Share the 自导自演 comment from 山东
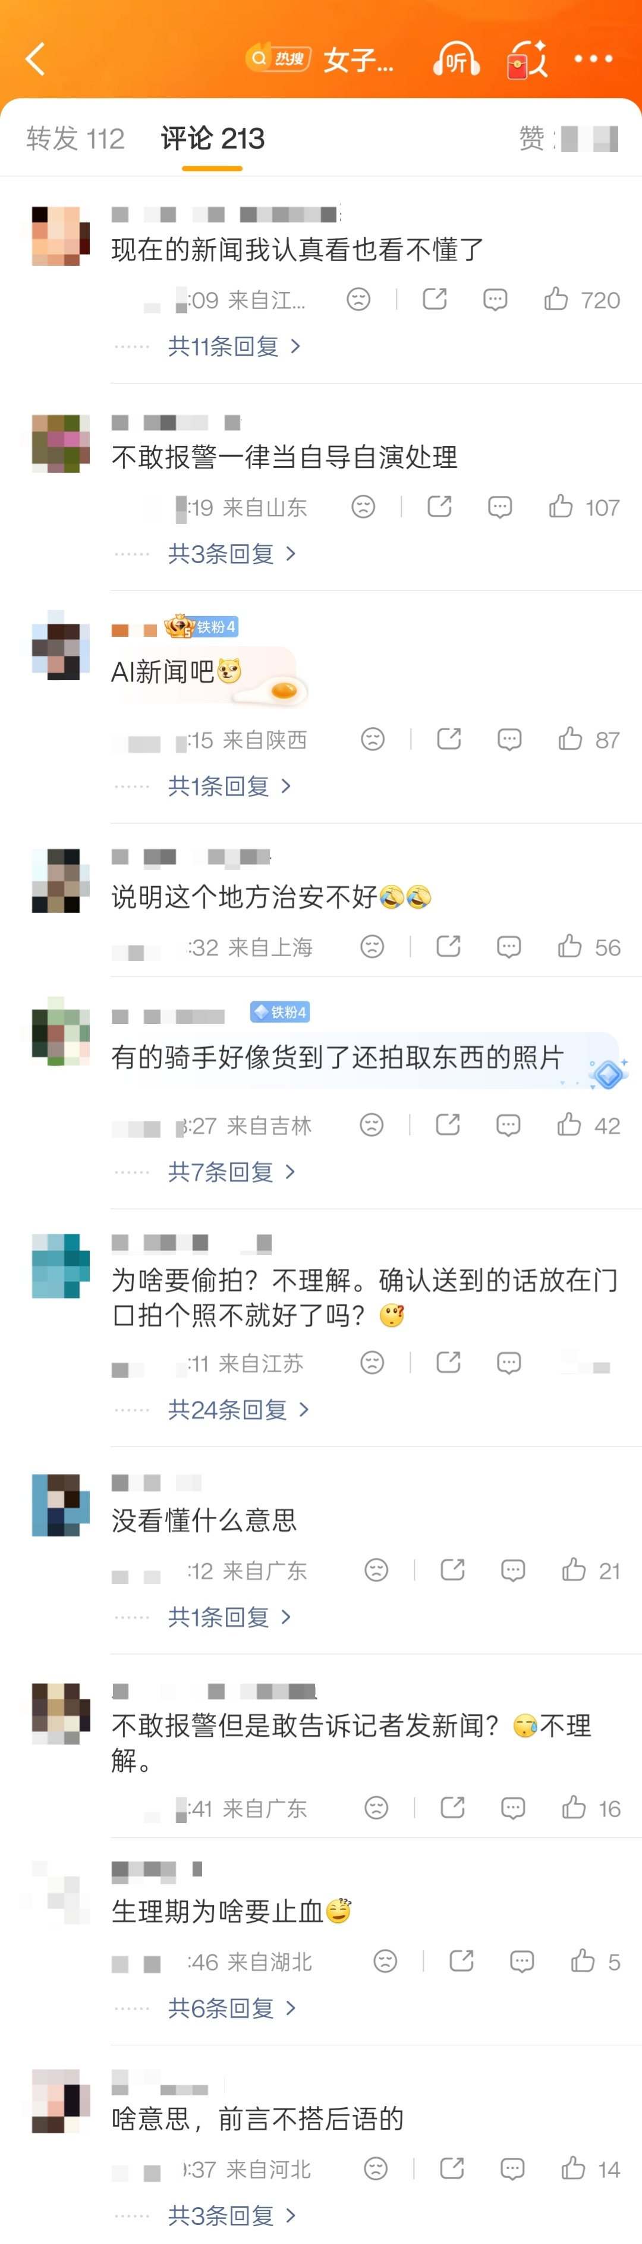The height and width of the screenshot is (2244, 642). pyautogui.click(x=440, y=506)
